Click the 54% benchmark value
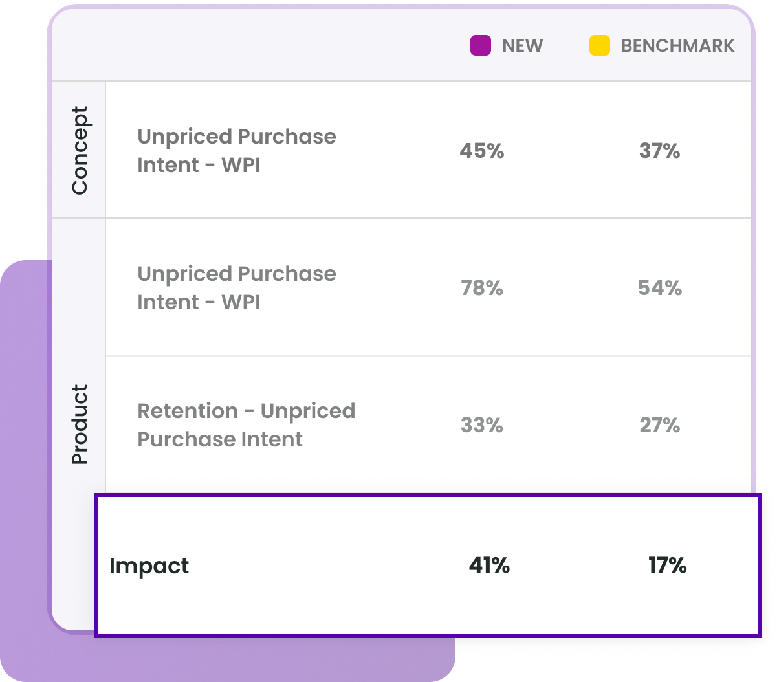The image size is (779, 682). click(660, 288)
